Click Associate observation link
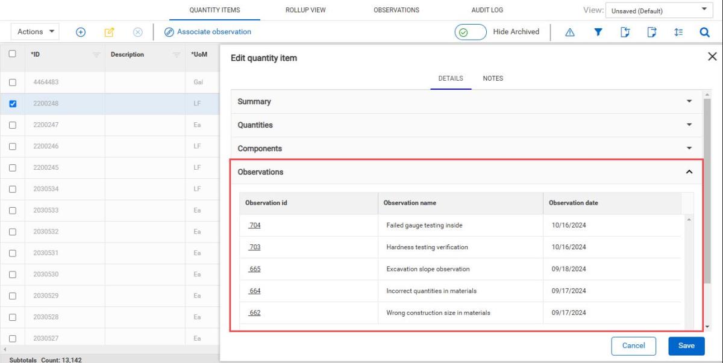The height and width of the screenshot is (363, 723). 208,32
